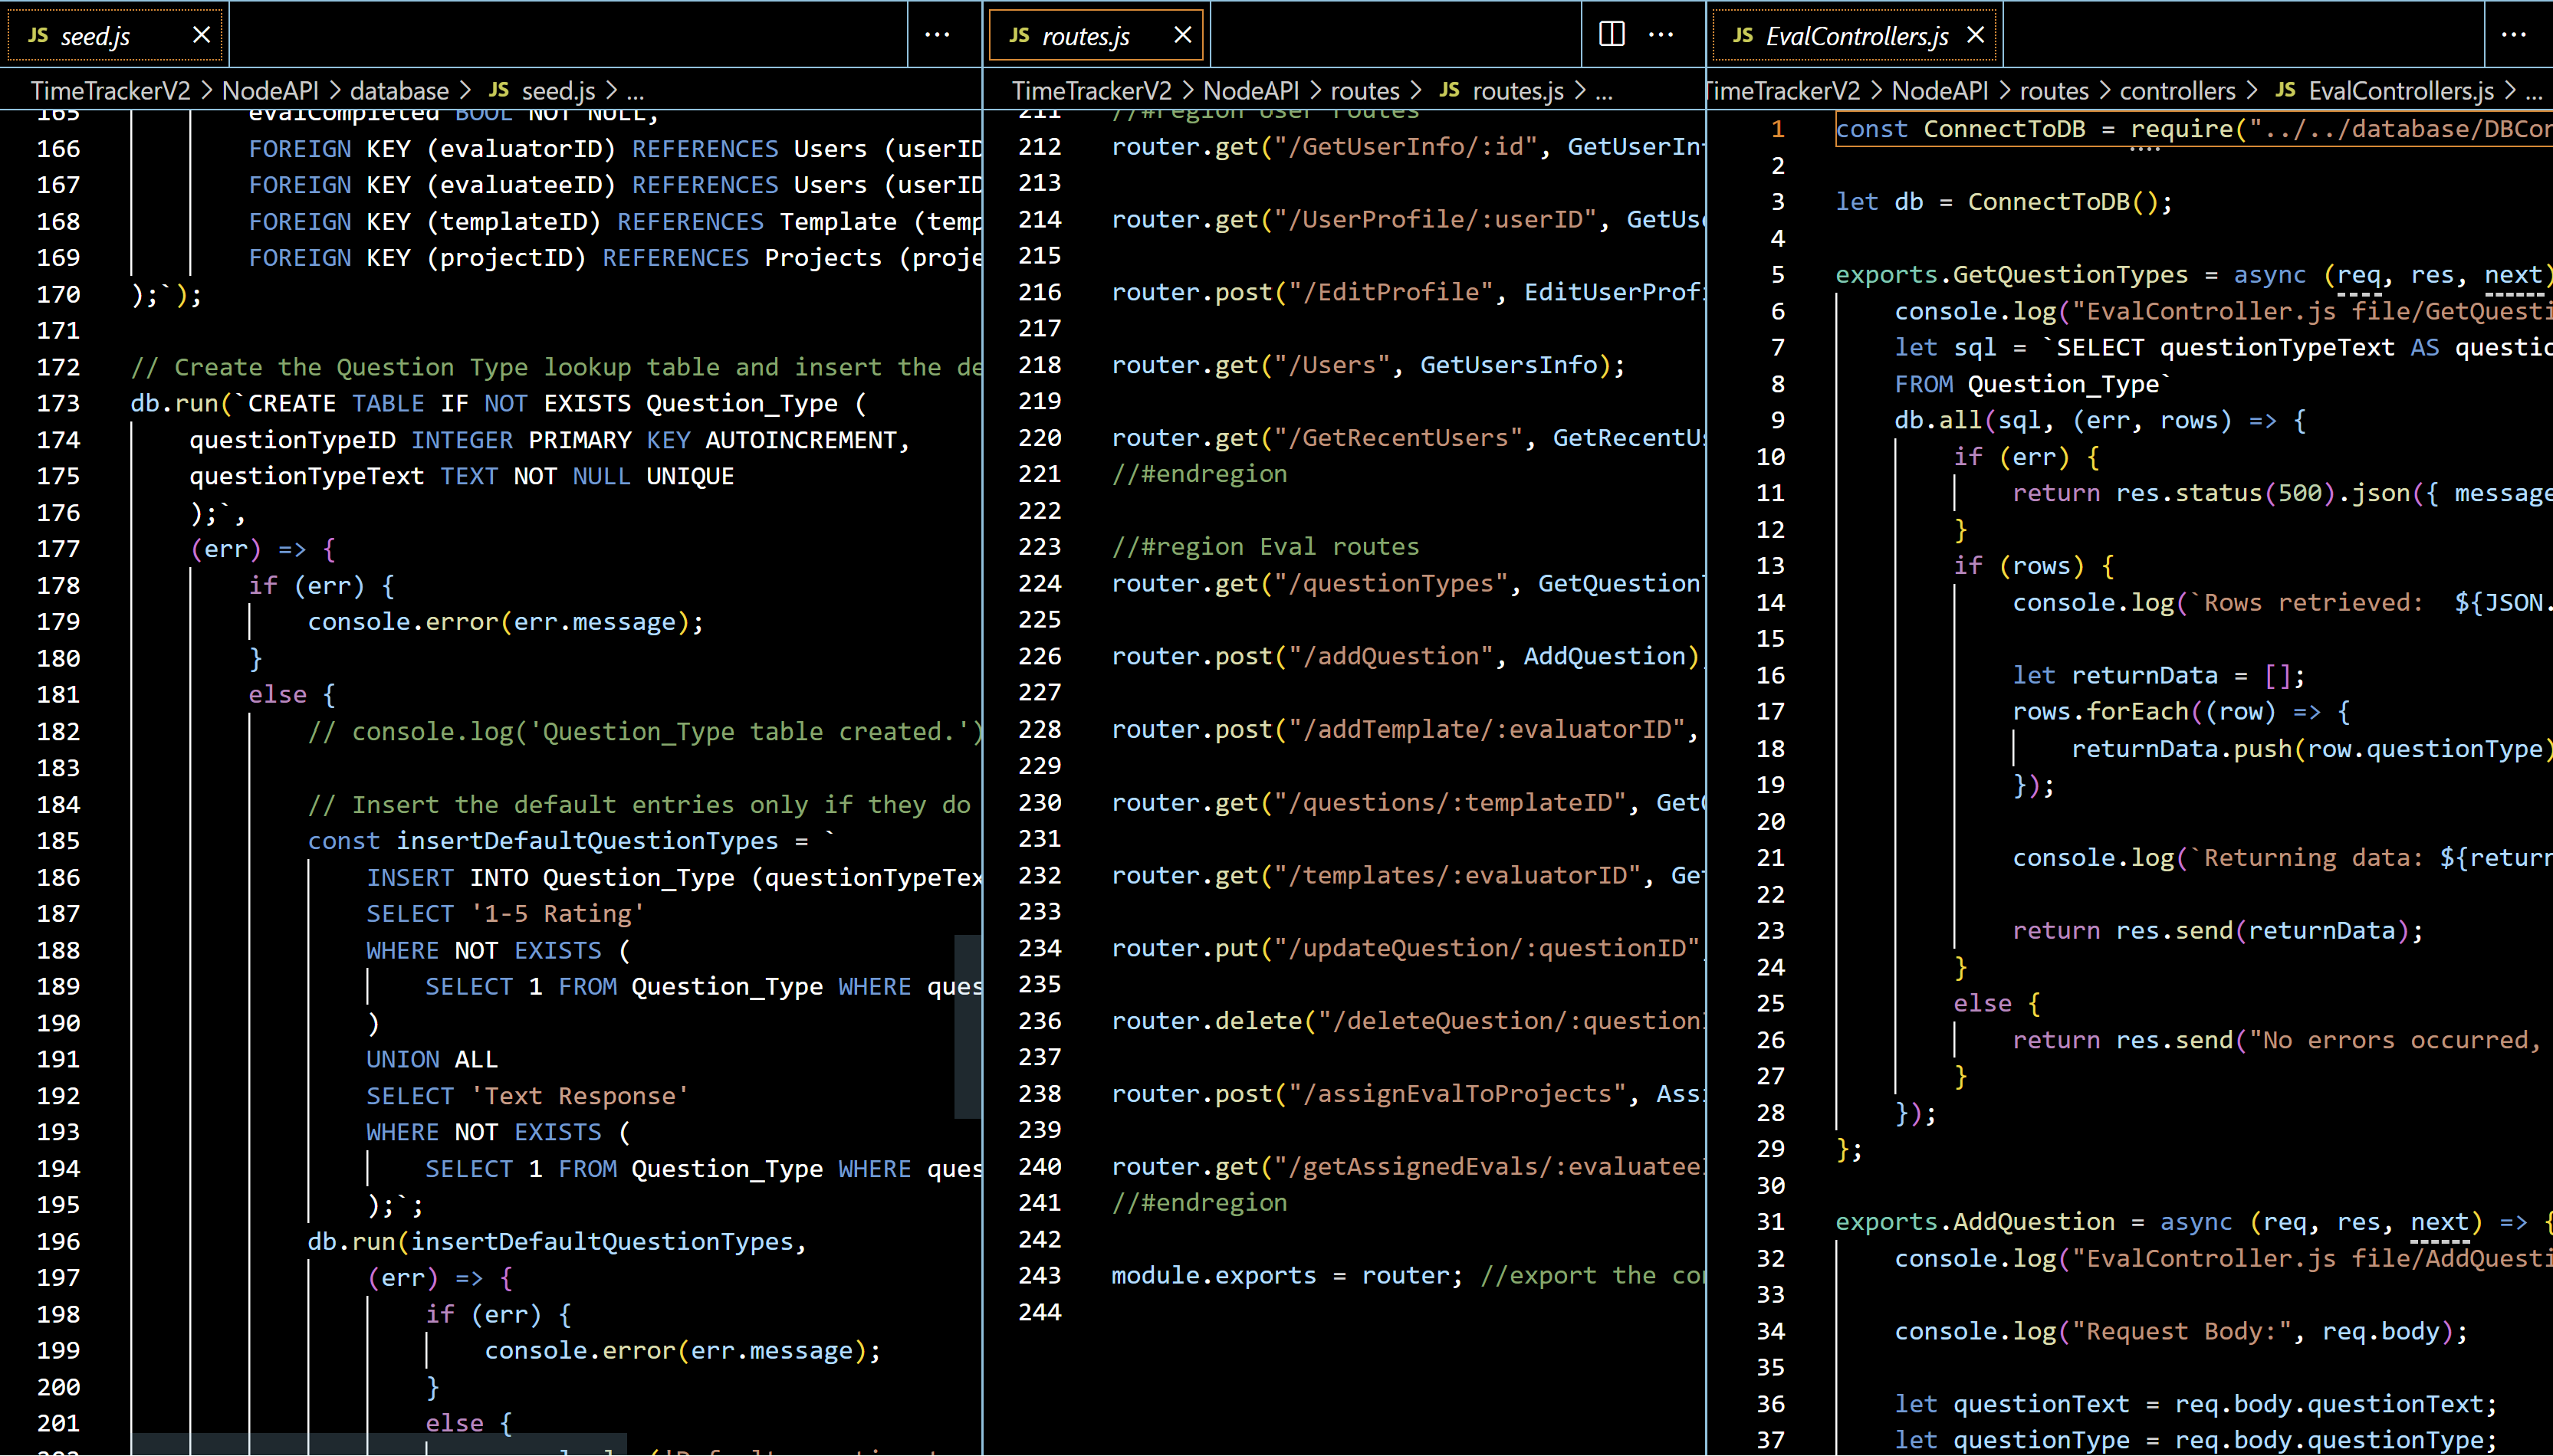Open symbol breadcrumb ellipsis in seed.js editor
The height and width of the screenshot is (1456, 2553).
coord(636,91)
